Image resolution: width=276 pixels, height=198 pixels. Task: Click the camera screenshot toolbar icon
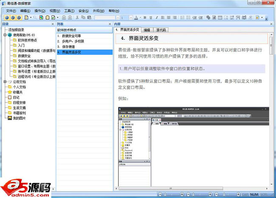coord(244,17)
